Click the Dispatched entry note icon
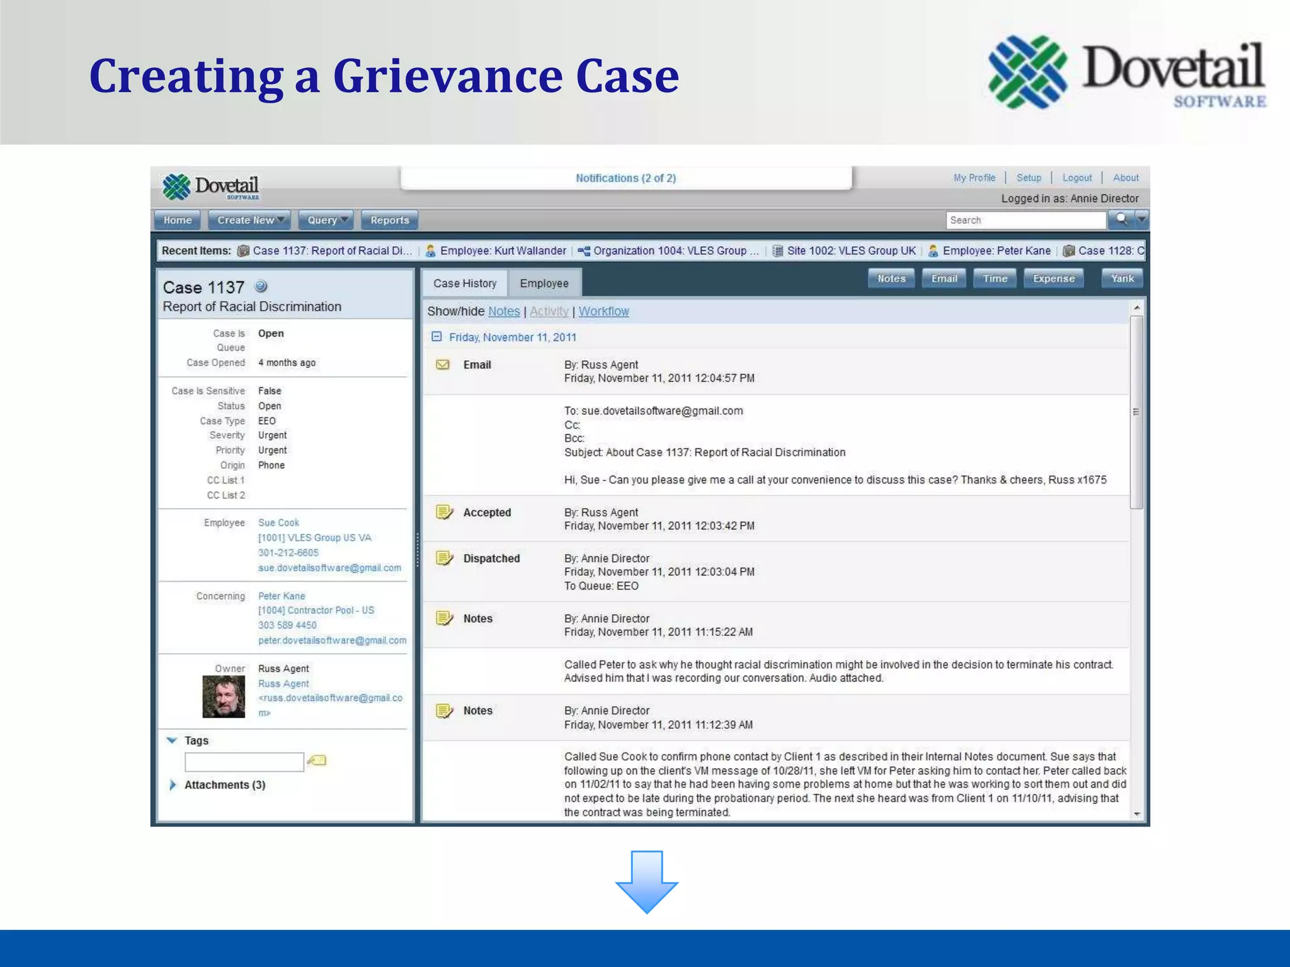The width and height of the screenshot is (1290, 967). 445,558
